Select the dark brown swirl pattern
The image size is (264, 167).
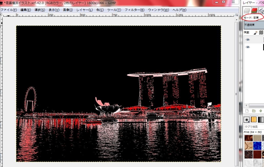click(x=249, y=138)
